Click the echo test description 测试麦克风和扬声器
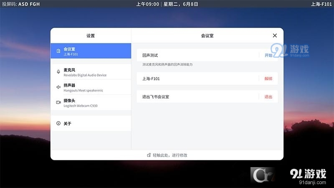The image size is (334, 188). click(167, 64)
